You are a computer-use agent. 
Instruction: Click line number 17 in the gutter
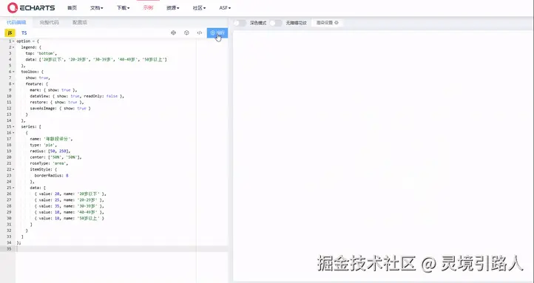click(x=9, y=139)
